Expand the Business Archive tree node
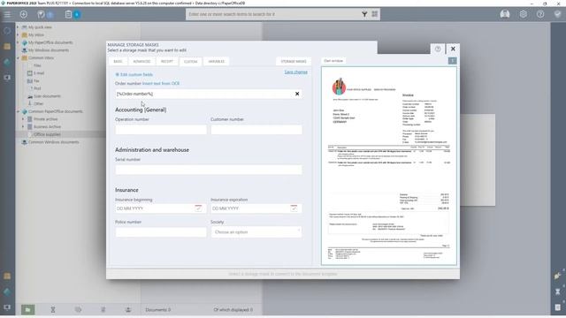The image size is (566, 318). [x=23, y=127]
